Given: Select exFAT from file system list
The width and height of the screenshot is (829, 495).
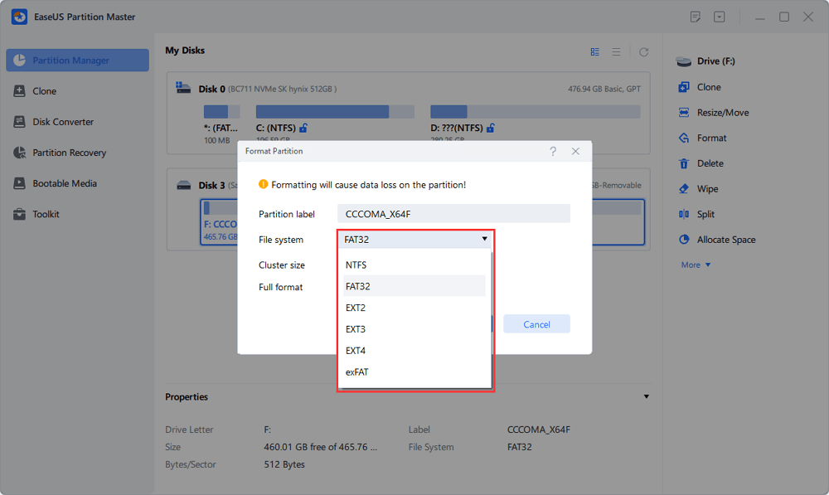Looking at the screenshot, I should pos(414,371).
